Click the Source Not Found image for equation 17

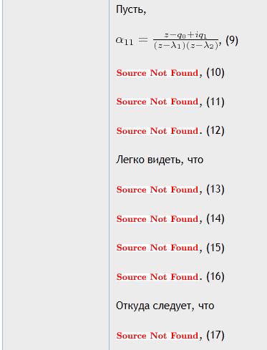pyautogui.click(x=157, y=336)
